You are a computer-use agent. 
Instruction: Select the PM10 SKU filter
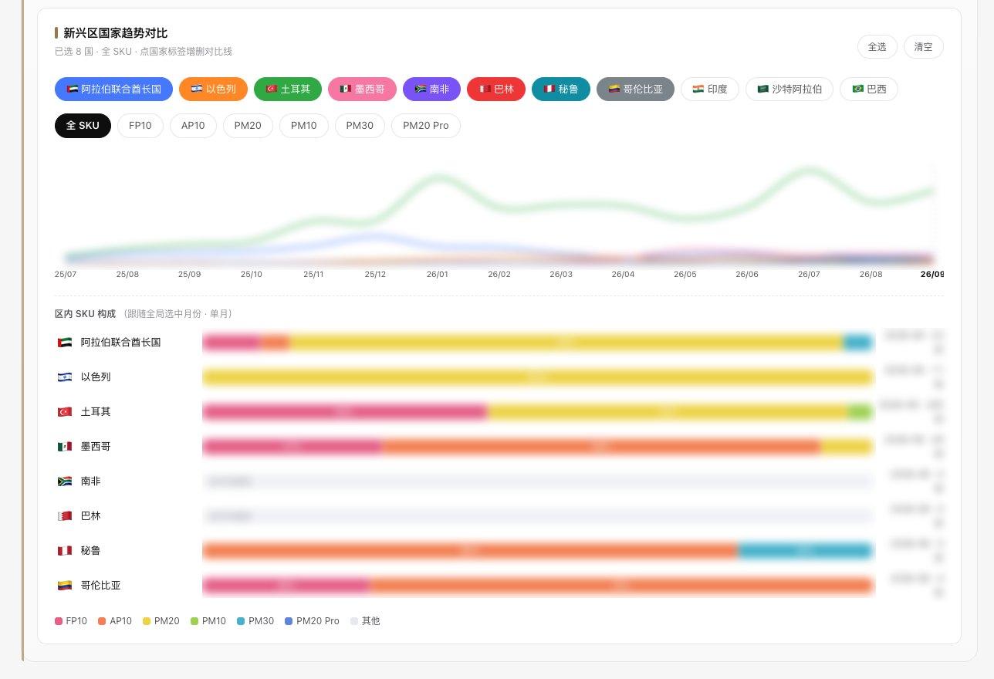pos(304,126)
